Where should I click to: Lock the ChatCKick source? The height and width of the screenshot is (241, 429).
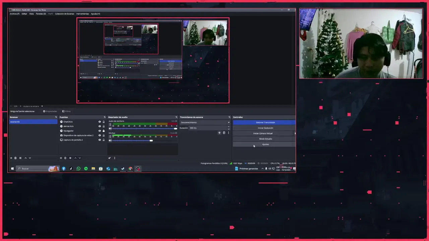[x=104, y=122]
